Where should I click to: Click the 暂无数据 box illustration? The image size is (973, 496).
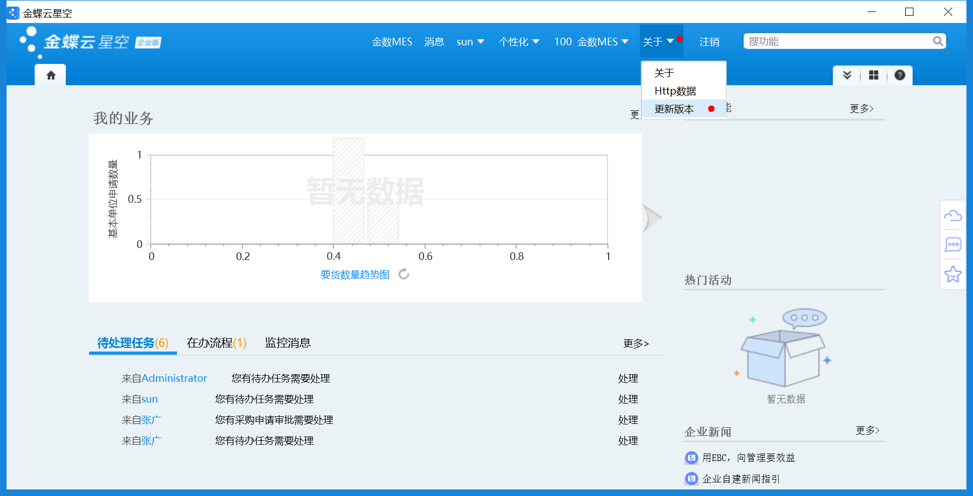click(x=783, y=349)
